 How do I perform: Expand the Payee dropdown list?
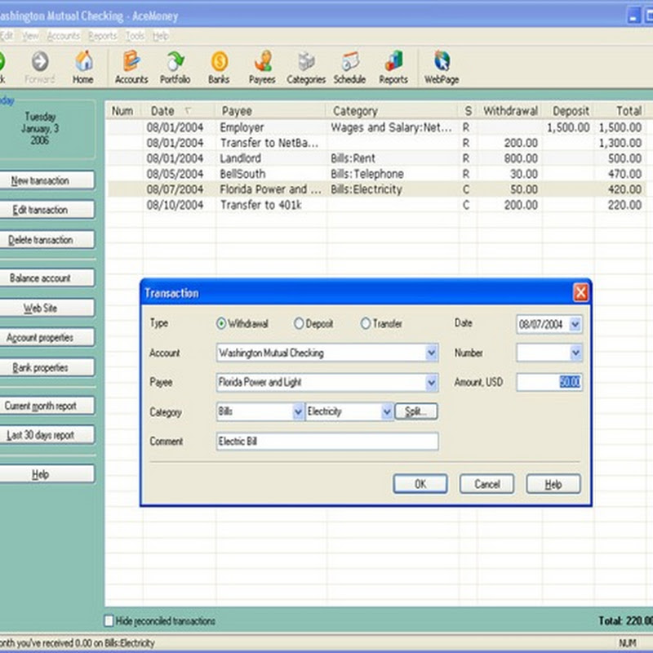(432, 382)
